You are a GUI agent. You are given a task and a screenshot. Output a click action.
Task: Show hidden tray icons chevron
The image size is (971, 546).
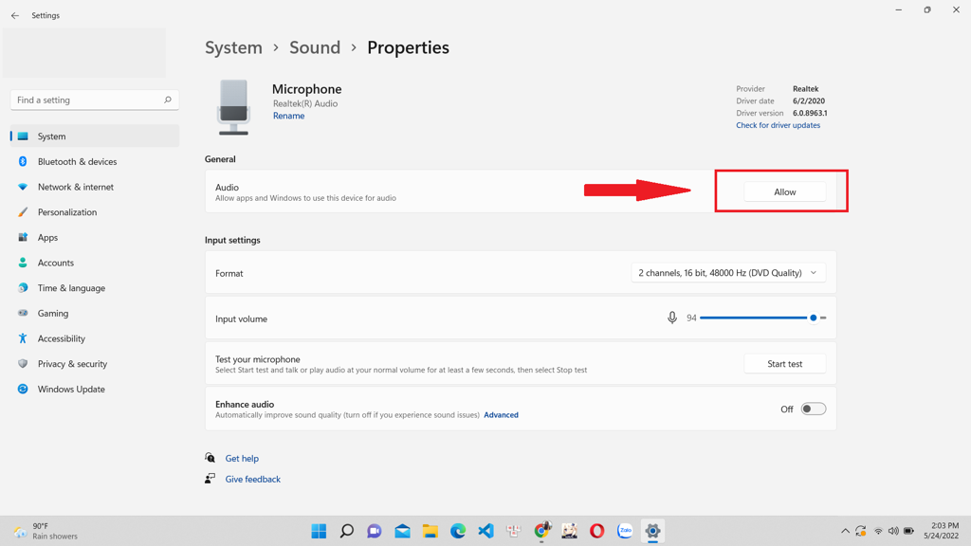point(845,531)
